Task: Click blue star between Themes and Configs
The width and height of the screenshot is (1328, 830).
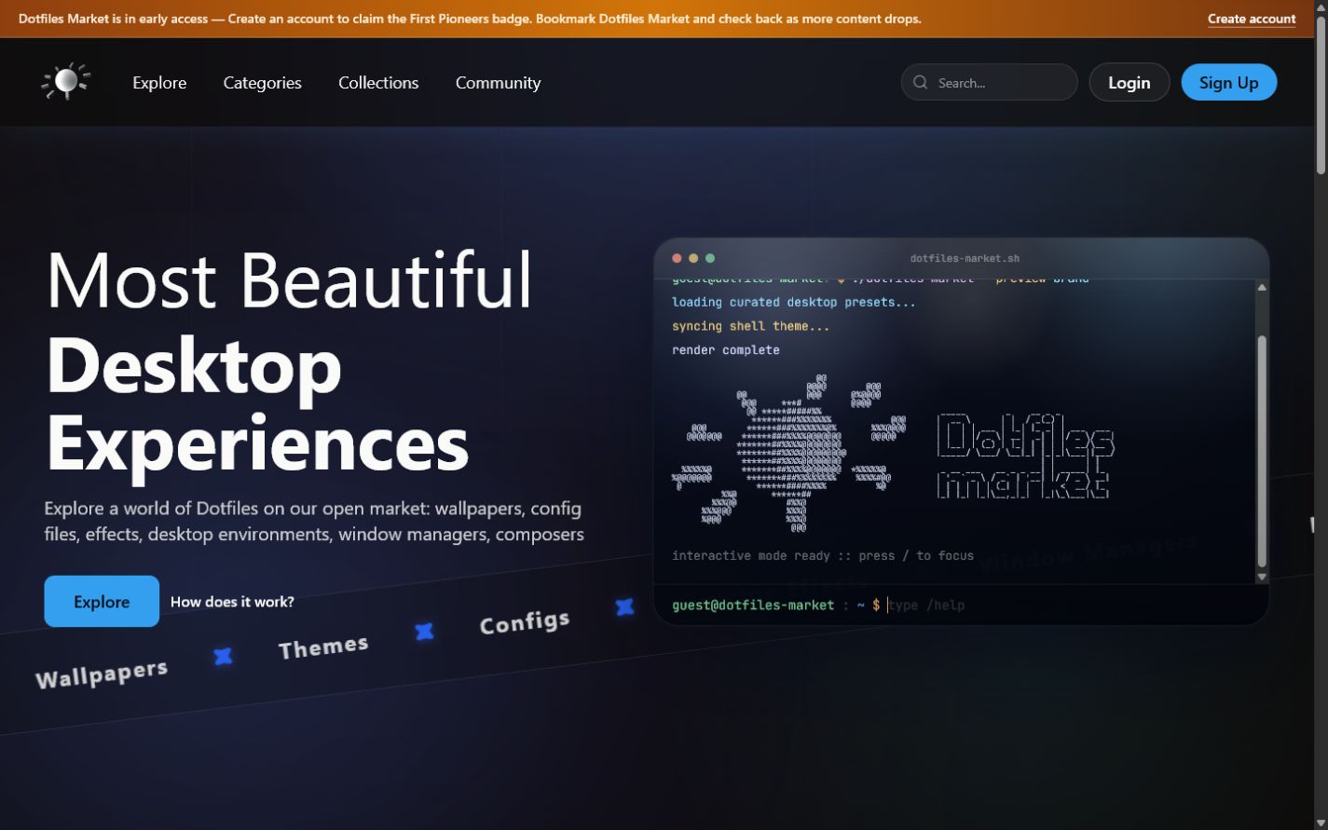Action: [424, 632]
